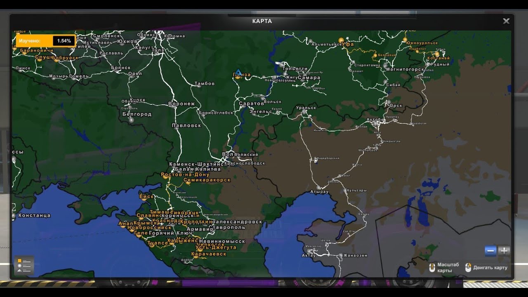
Task: Click the Борисоглебск city label
Action: click(216, 113)
